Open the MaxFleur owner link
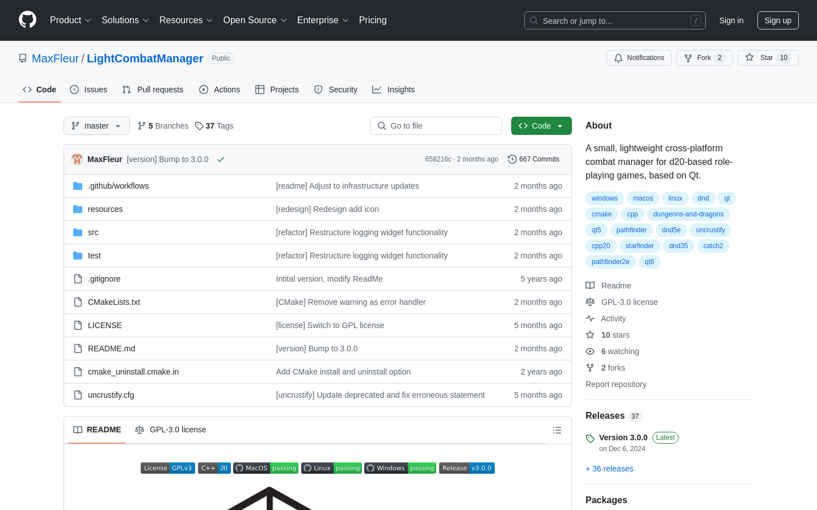The width and height of the screenshot is (817, 510). pyautogui.click(x=55, y=58)
